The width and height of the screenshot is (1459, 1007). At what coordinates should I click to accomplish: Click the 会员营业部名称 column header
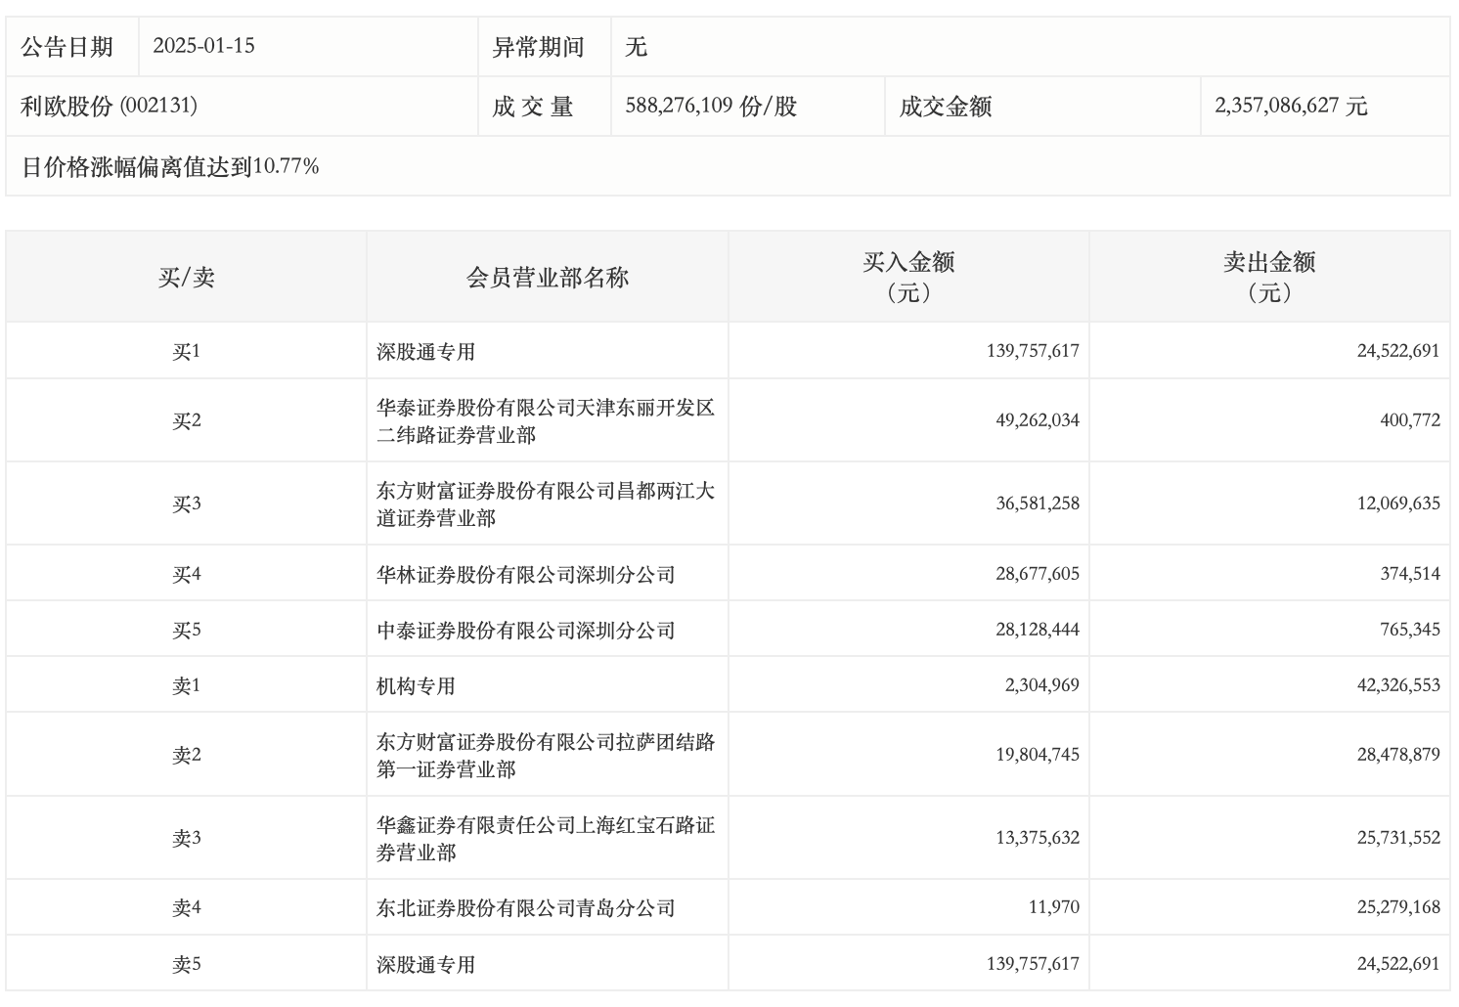pos(547,278)
